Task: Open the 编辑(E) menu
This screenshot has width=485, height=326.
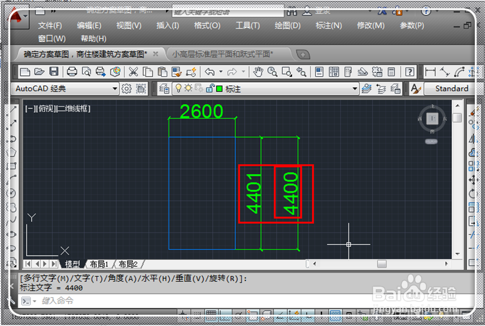Action: coord(89,26)
